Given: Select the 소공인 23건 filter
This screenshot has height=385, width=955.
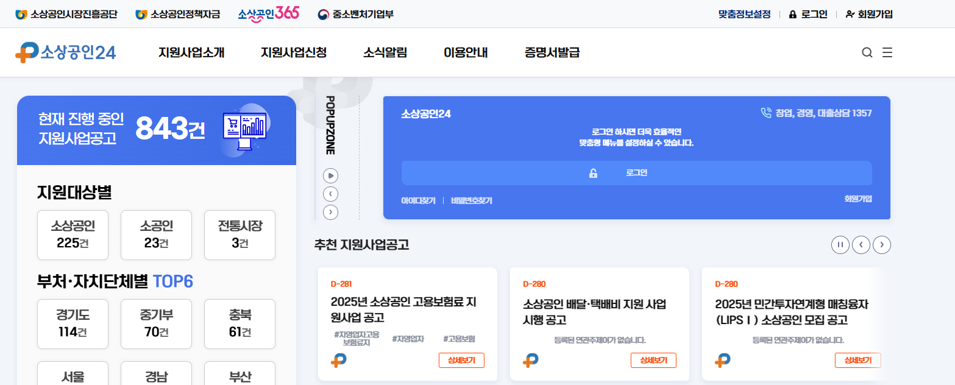Looking at the screenshot, I should click(156, 235).
